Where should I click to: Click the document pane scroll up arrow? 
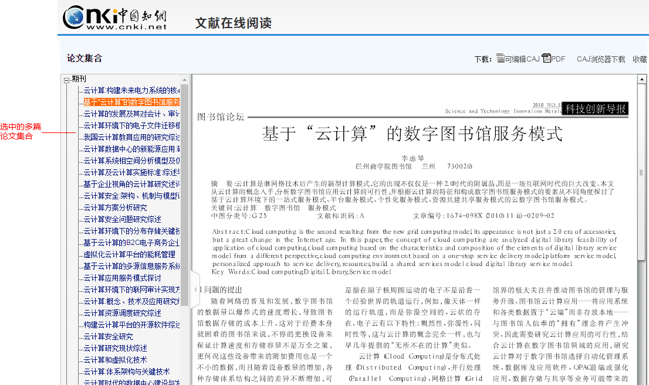tap(641, 79)
